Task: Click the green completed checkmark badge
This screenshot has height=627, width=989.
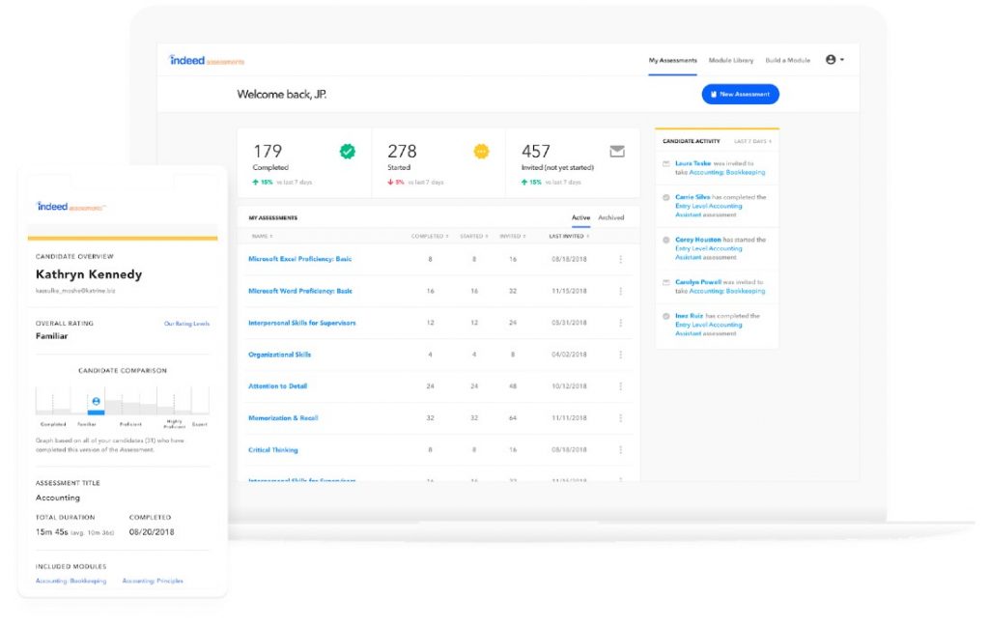Action: 348,152
